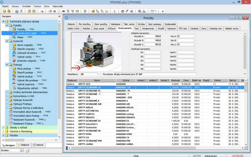Sort table by Výkres column header
251x157 pixels.
click(126, 80)
